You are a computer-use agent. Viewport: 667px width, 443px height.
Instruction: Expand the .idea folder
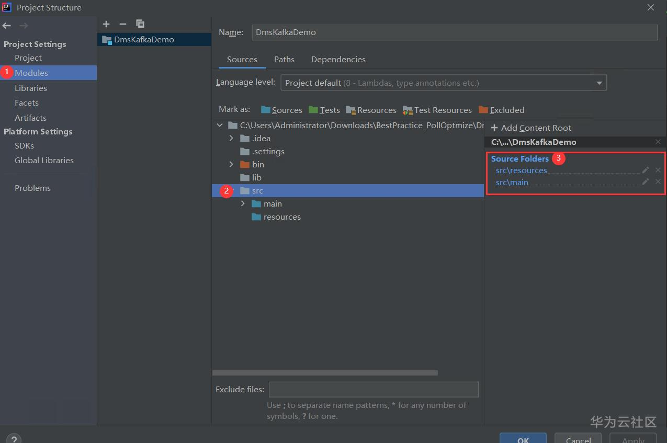[231, 138]
